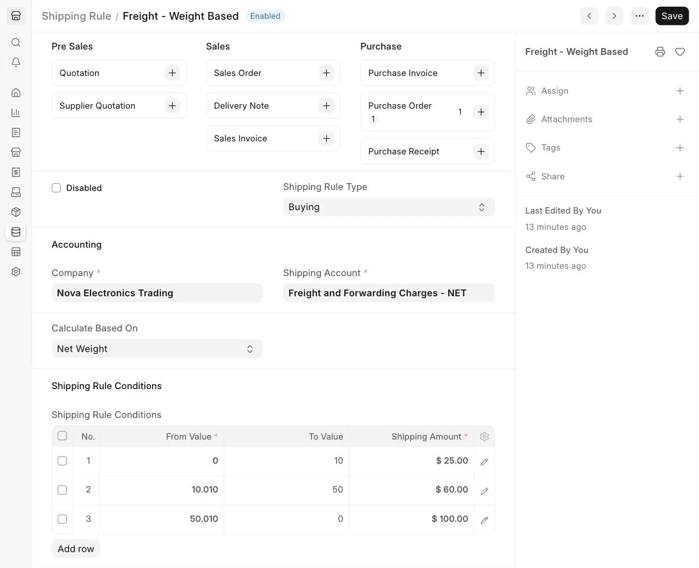Add a new Sales Invoice with plus

(326, 139)
